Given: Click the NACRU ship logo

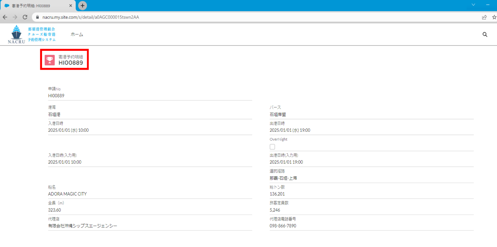Looking at the screenshot, I should [16, 34].
